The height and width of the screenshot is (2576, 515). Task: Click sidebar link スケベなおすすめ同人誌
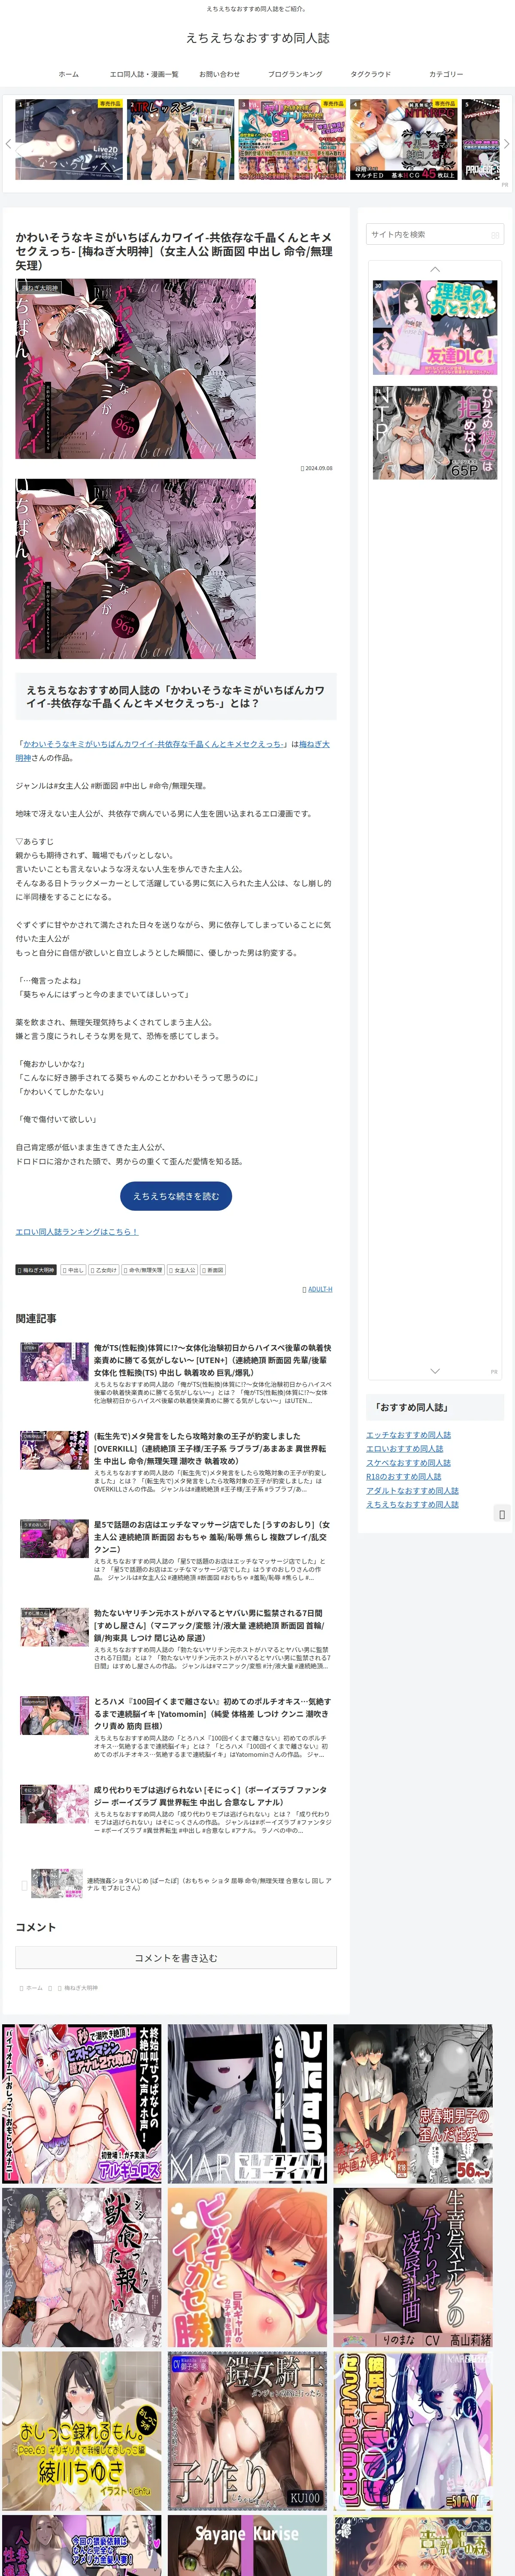pos(408,1463)
